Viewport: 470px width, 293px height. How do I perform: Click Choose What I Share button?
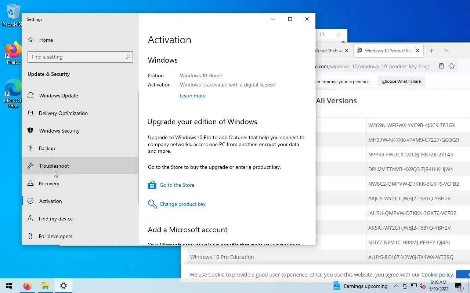(x=401, y=81)
